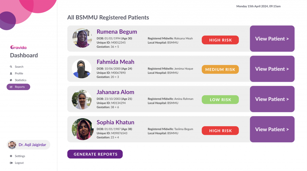Screen dimensions: 307x171
Task: Go to the Statistics menu item
Action: point(20,80)
